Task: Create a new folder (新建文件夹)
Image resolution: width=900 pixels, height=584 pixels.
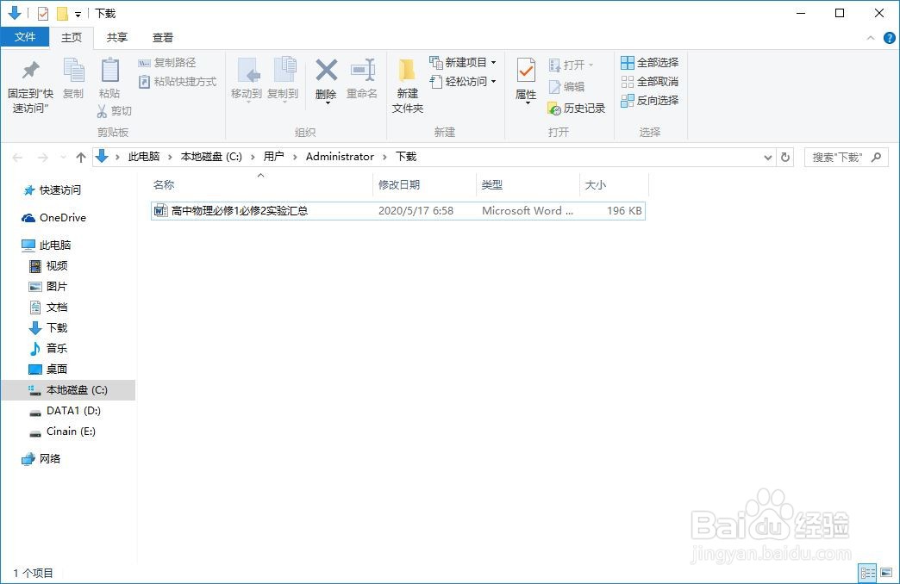Action: click(x=408, y=85)
